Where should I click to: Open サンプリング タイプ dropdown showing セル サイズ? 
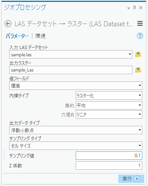pos(76,146)
